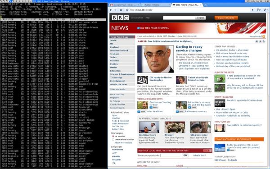
Task: Open Video and Audio section
Action: pos(122,89)
